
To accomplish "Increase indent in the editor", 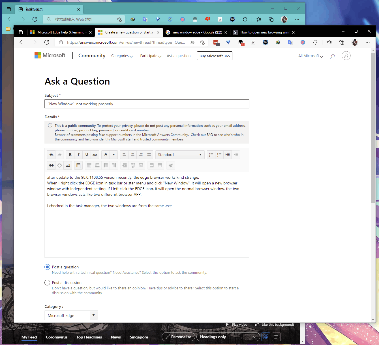I will coord(228,155).
